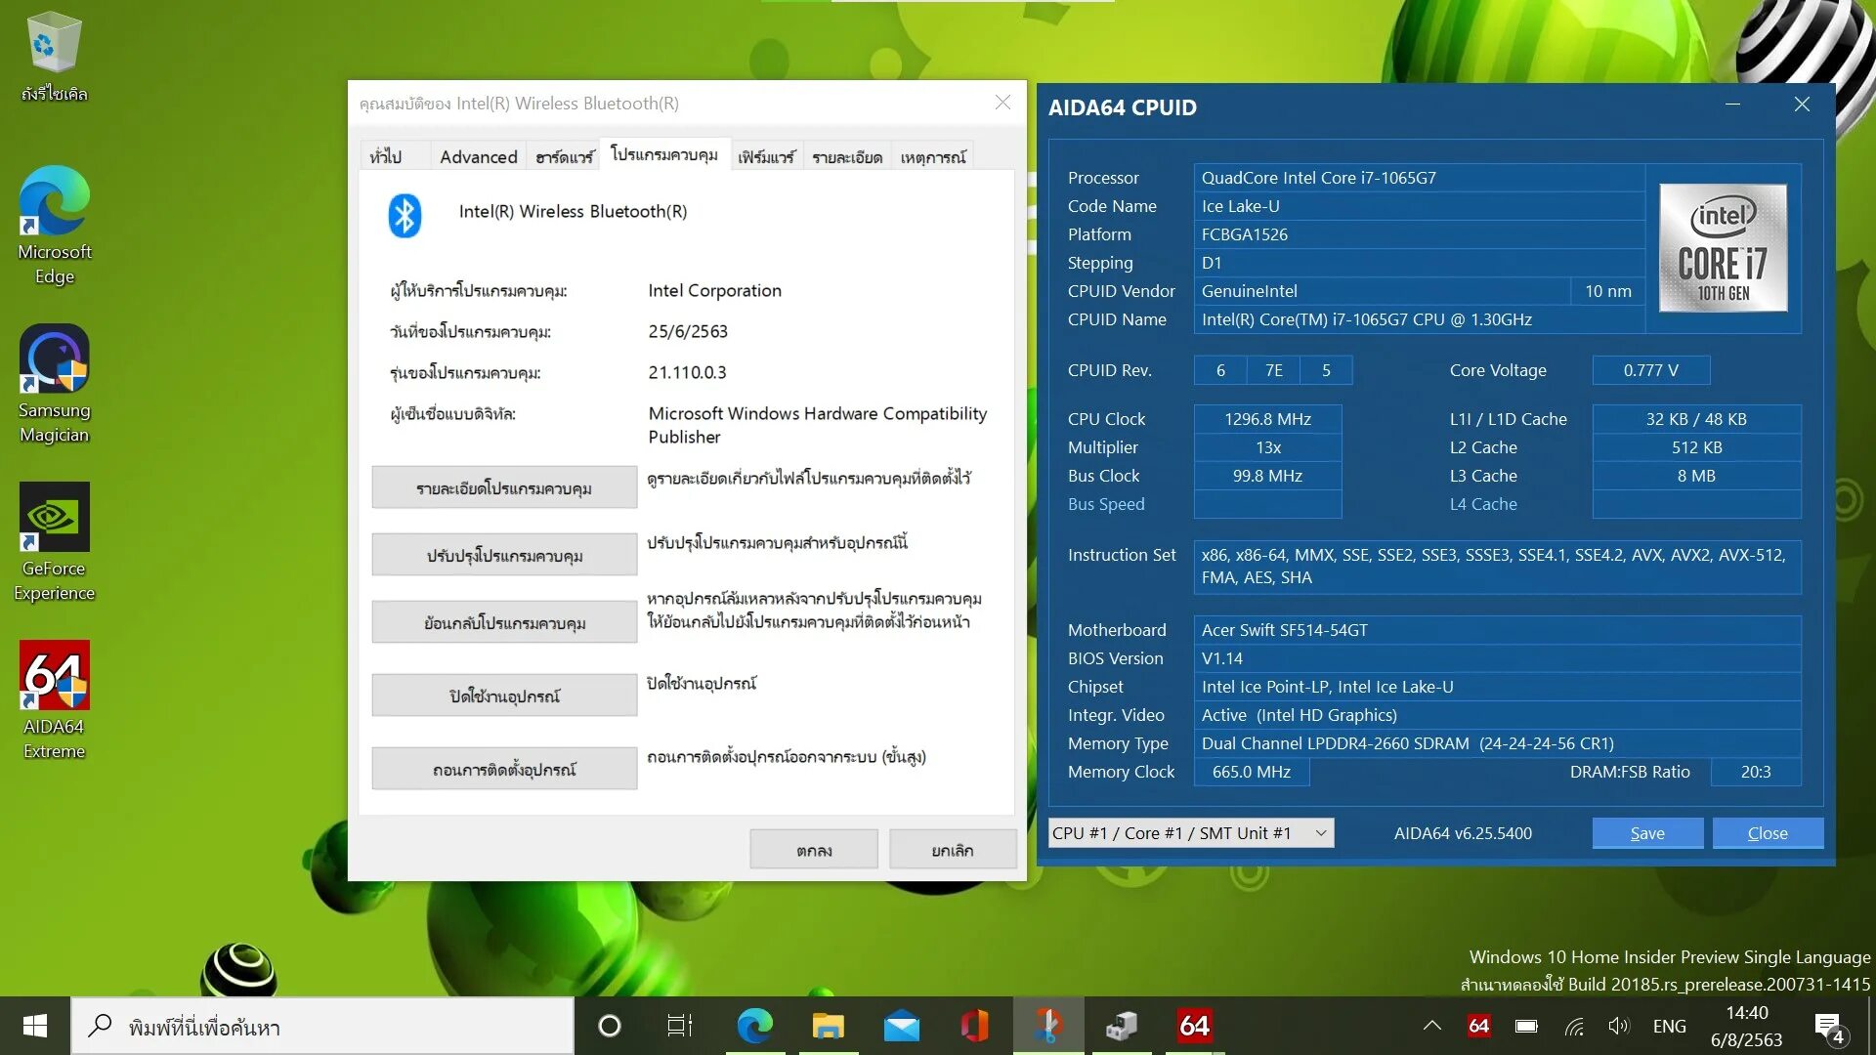Open Device Manager from the taskbar
1876x1055 pixels.
click(x=1122, y=1026)
